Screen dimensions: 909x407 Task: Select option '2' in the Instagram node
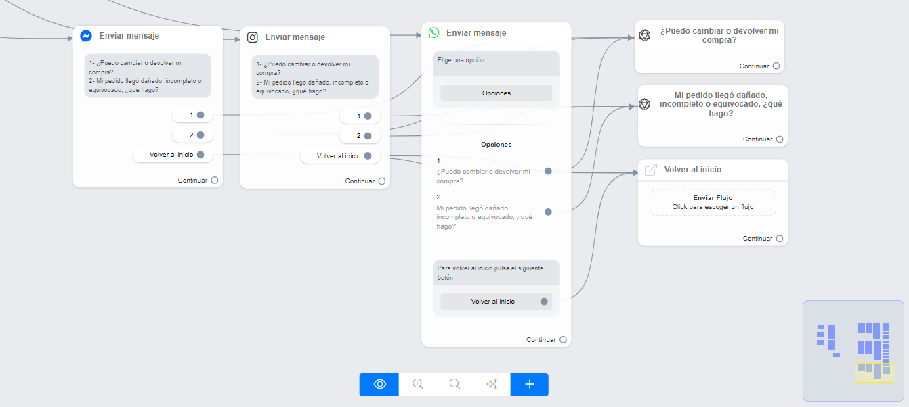pos(360,136)
